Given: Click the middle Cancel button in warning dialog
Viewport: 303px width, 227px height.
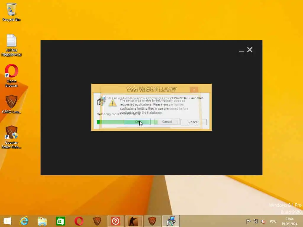Looking at the screenshot, I should click(167, 122).
